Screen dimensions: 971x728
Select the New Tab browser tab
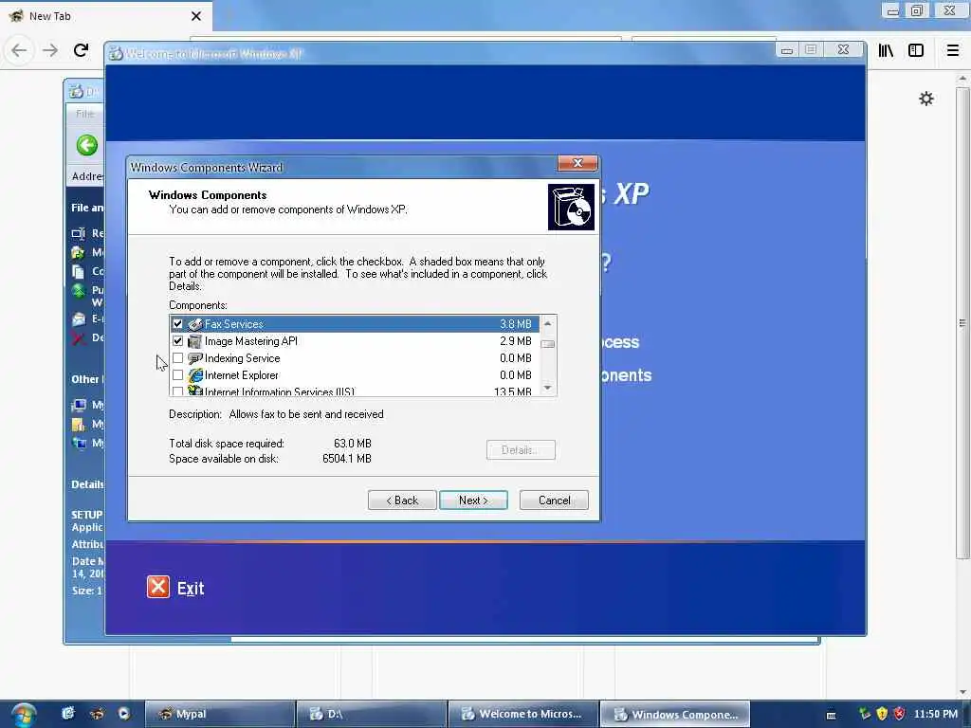tap(106, 16)
